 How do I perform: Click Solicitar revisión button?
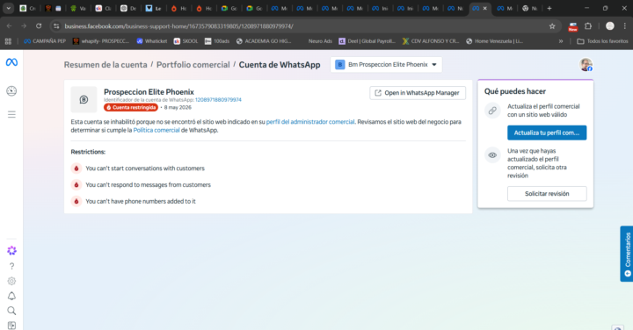(x=547, y=194)
